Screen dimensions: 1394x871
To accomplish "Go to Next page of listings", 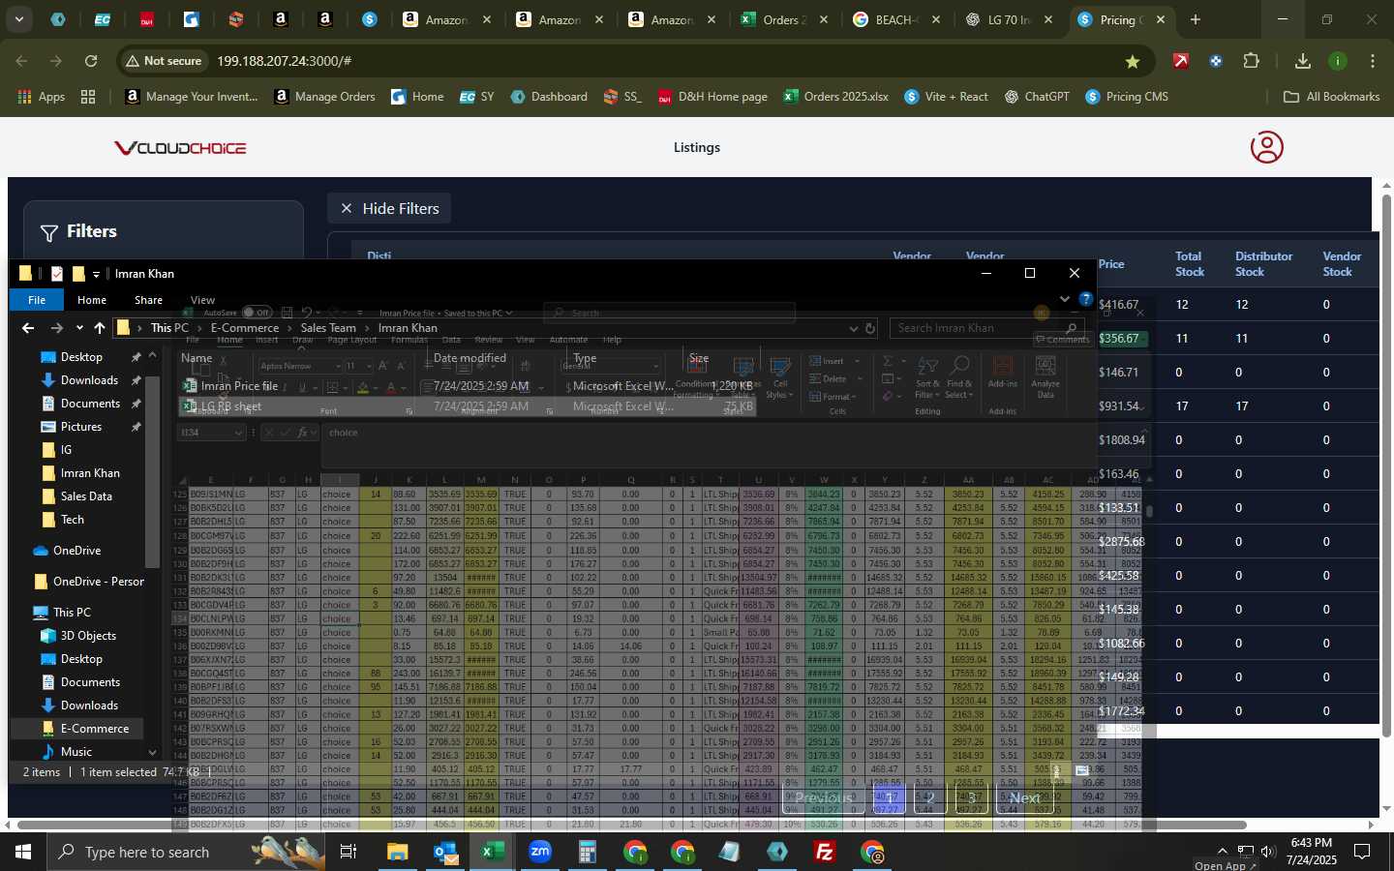I will (1025, 797).
